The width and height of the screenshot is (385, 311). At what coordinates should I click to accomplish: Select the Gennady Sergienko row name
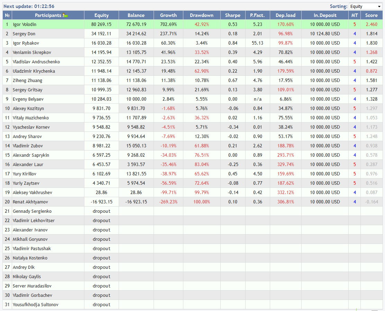click(x=32, y=211)
